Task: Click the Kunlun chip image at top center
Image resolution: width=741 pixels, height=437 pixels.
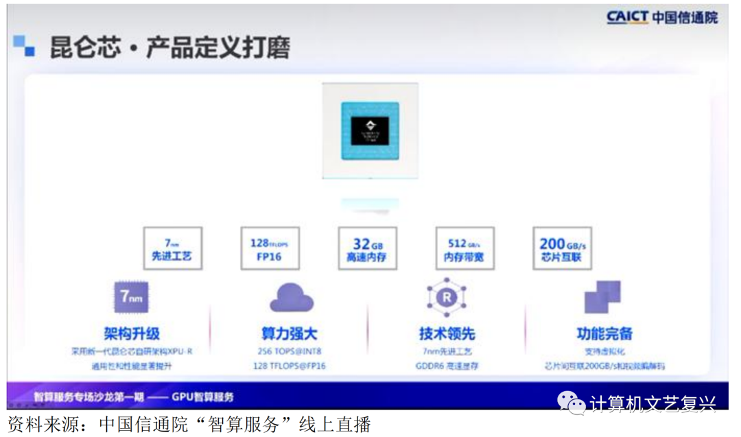Action: 370,131
